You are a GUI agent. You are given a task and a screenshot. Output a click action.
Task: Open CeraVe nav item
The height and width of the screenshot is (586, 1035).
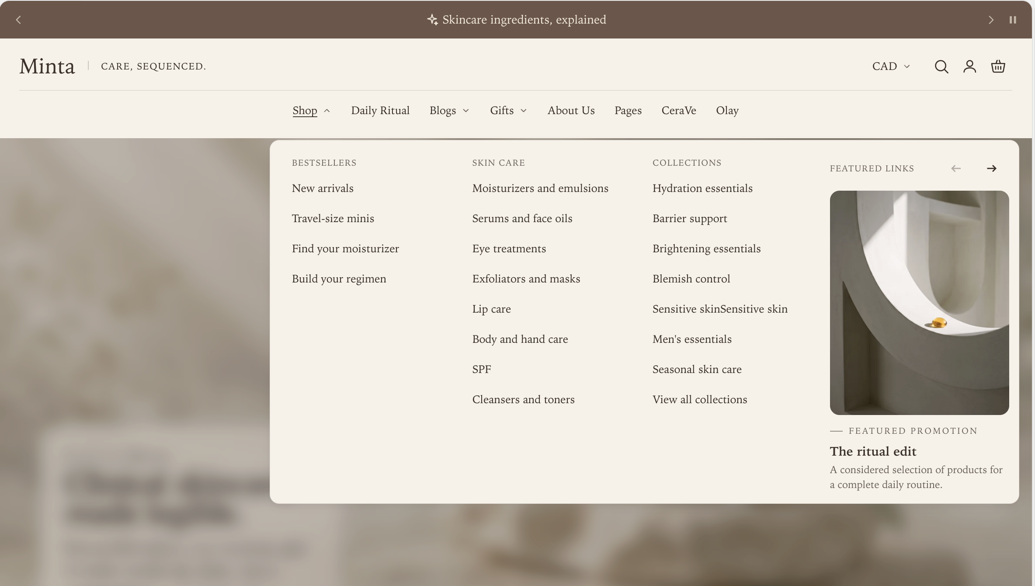(x=679, y=111)
